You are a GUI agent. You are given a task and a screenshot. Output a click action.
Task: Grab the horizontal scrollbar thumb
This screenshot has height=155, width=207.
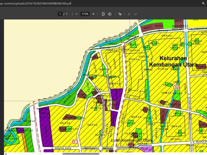pyautogui.click(x=81, y=154)
